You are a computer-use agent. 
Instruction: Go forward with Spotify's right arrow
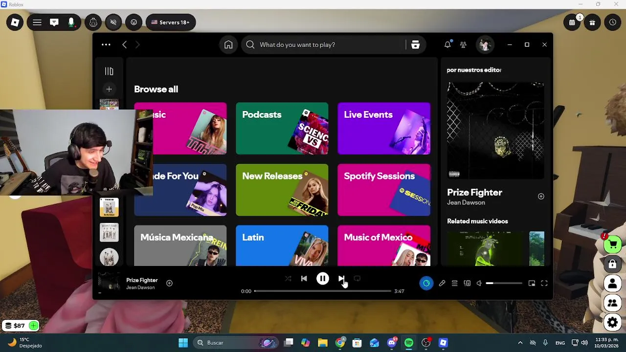[x=137, y=44]
